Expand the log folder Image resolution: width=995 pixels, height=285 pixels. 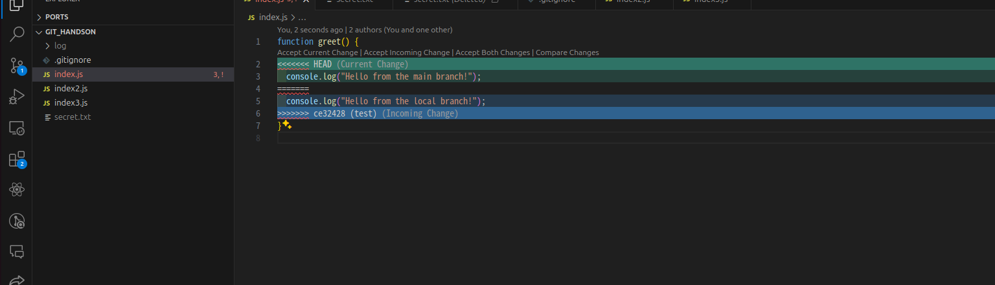[133, 45]
